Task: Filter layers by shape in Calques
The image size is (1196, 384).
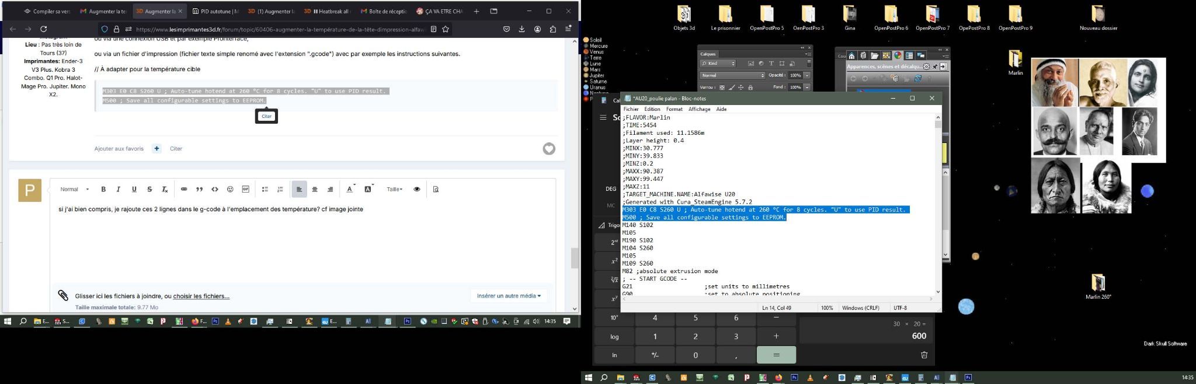Action: click(782, 63)
